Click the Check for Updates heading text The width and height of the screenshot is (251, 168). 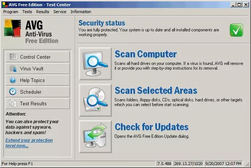pyautogui.click(x=152, y=127)
